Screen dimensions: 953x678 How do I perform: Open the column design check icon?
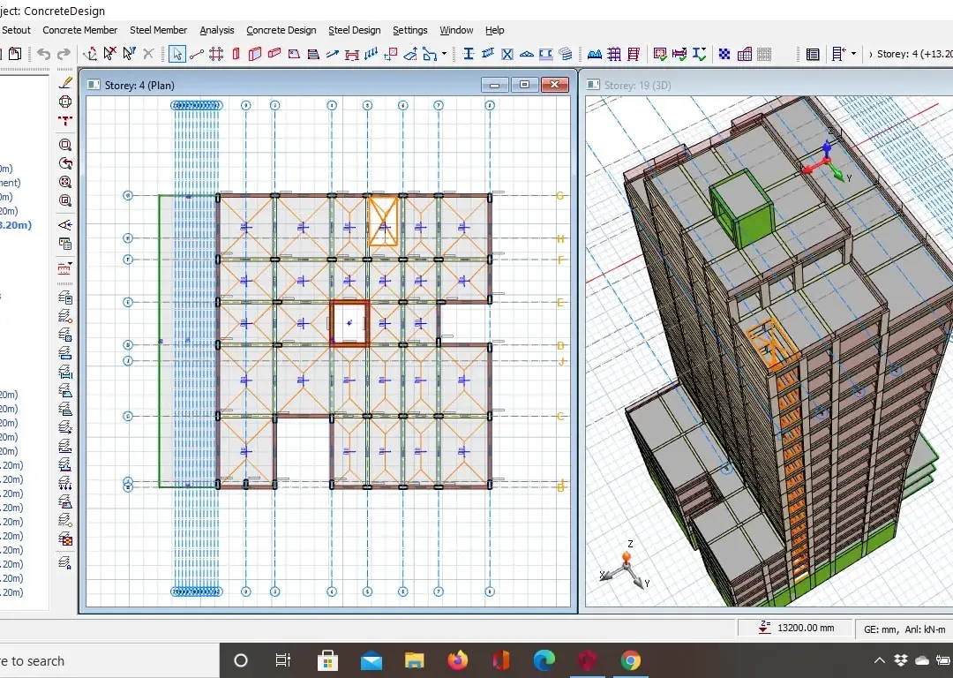tap(660, 54)
